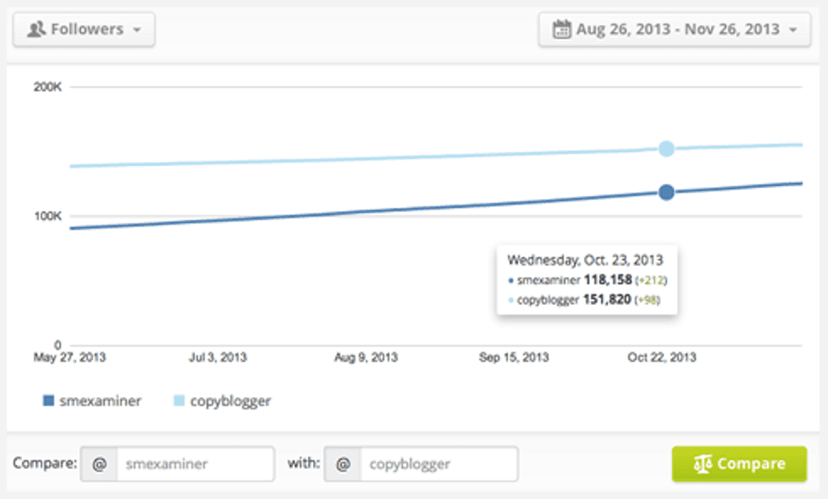Click the dropdown caret on date range button
Viewport: 828px width, 499px height.
[x=792, y=30]
